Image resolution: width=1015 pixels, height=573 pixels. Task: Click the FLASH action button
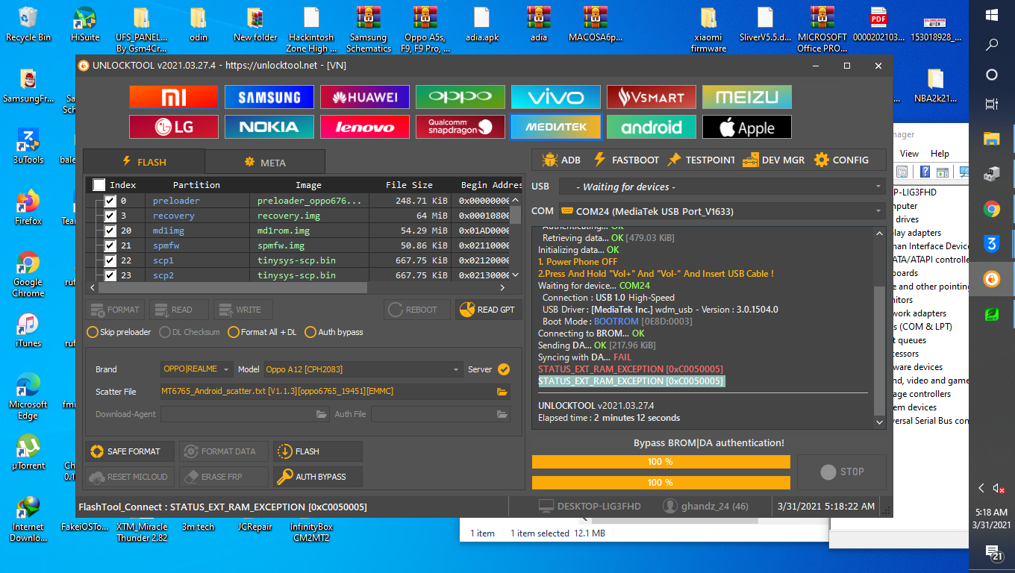click(x=317, y=451)
